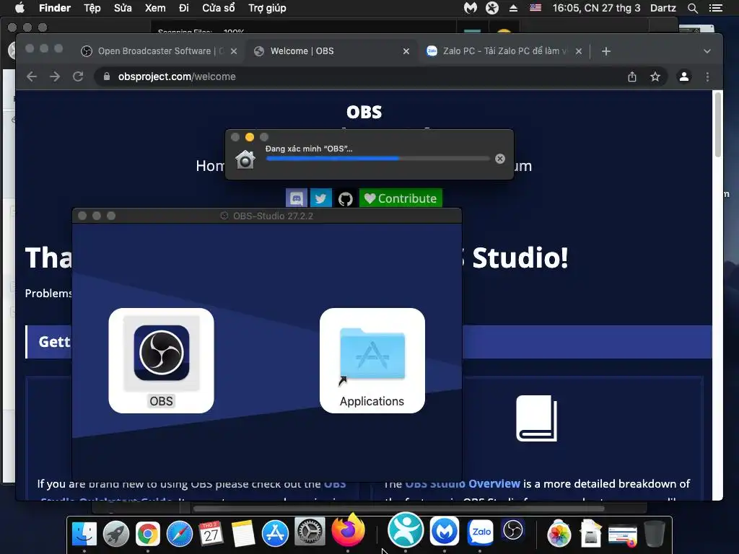Open OBS from the Dock

(513, 531)
